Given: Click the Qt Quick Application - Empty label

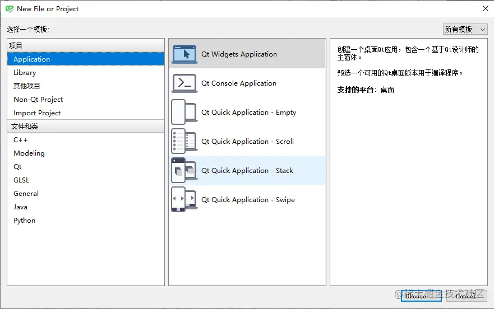Looking at the screenshot, I should click(x=248, y=113).
